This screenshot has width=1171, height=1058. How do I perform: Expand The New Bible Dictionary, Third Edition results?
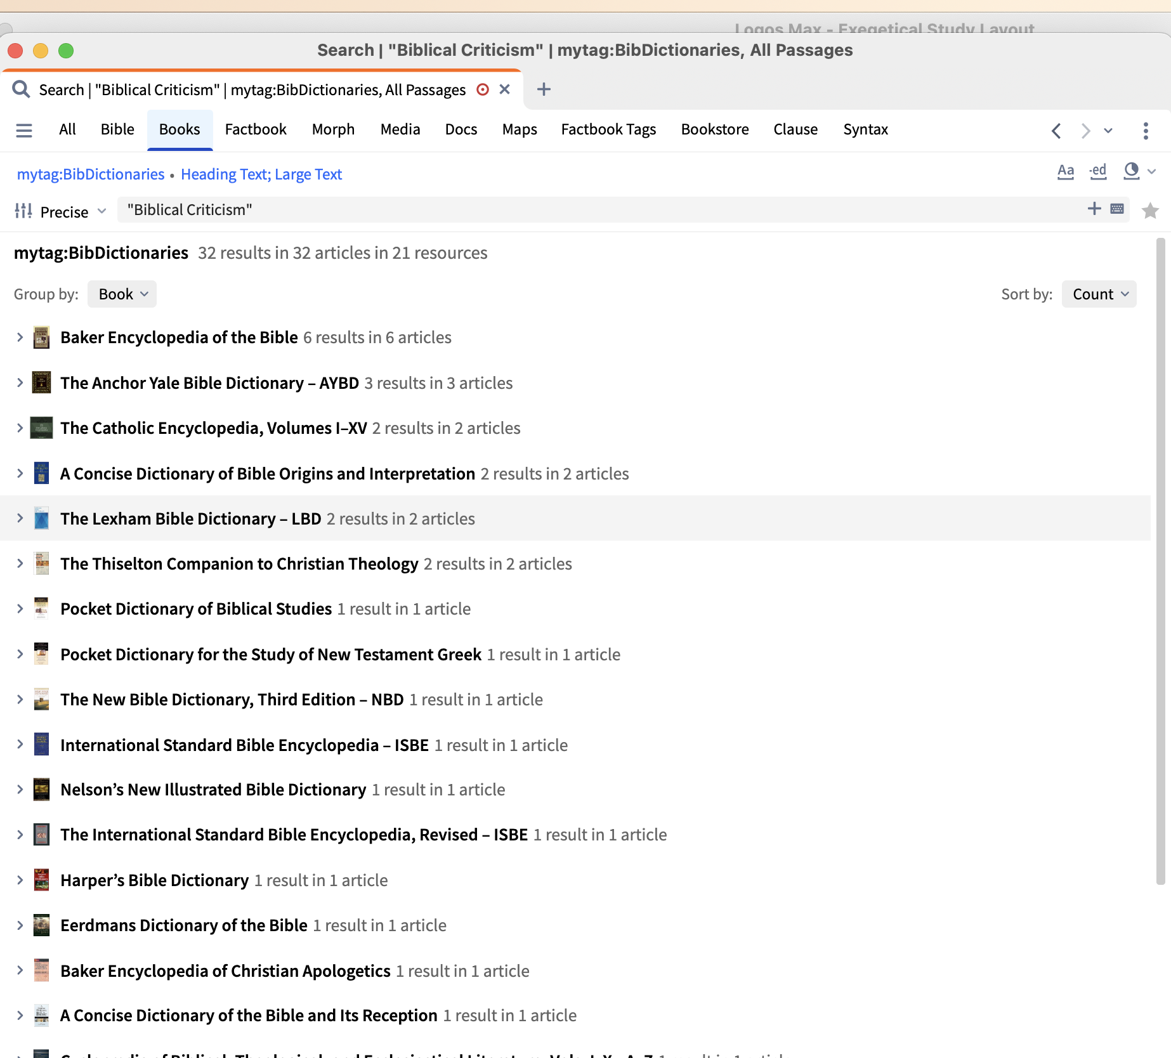click(x=20, y=700)
